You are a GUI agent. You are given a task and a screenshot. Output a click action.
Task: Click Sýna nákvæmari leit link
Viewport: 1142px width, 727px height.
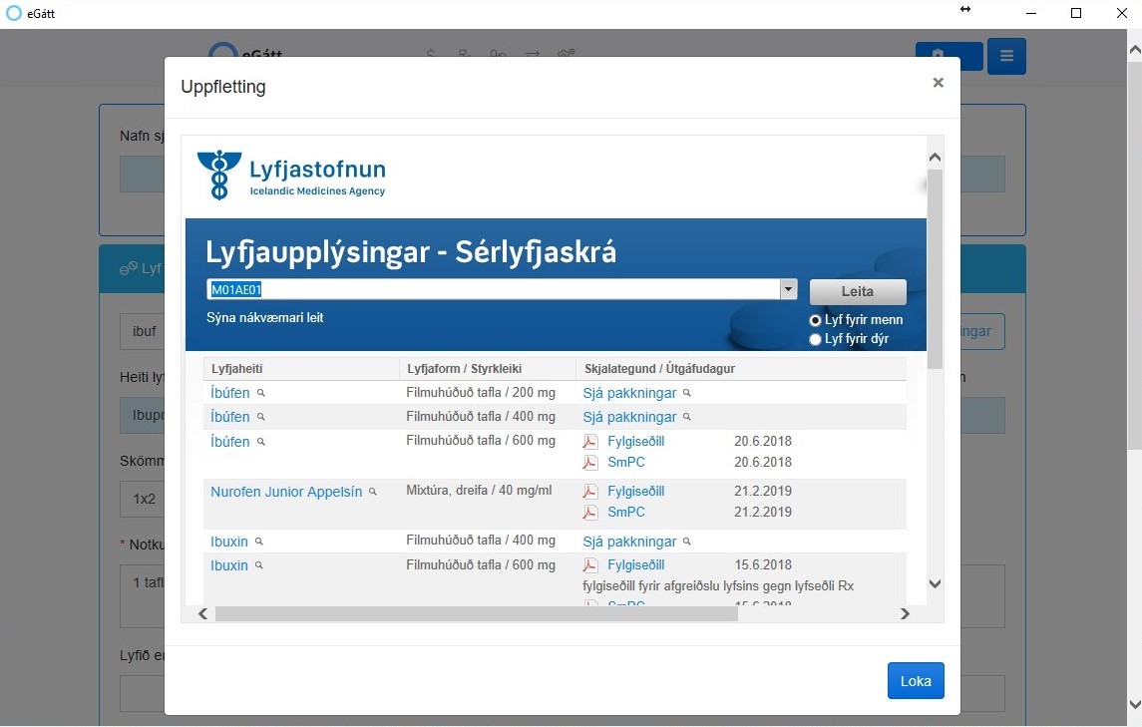coord(265,317)
